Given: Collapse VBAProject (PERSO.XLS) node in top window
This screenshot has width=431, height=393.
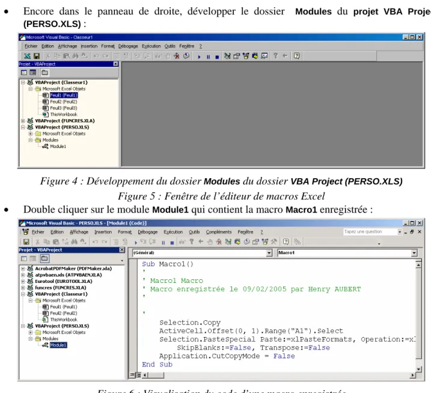Looking at the screenshot, I should (x=23, y=127).
